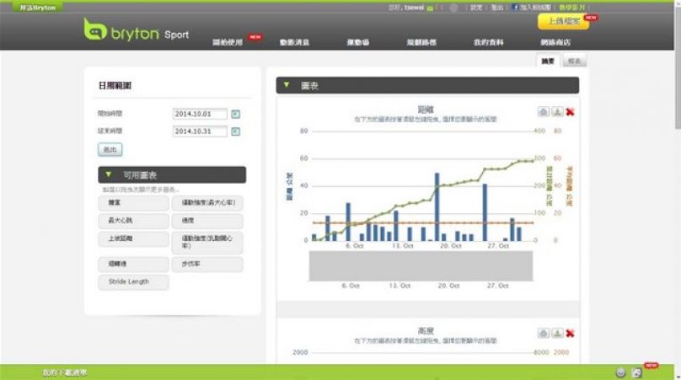Viewport: 681px width, 380px height.
Task: Download the distance chart
Action: tap(557, 111)
